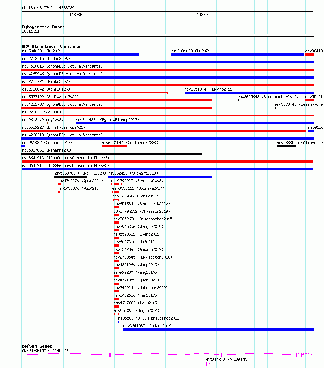
Task: Open nsv3052636 (Fan2017) variant
Action: click(116, 299)
